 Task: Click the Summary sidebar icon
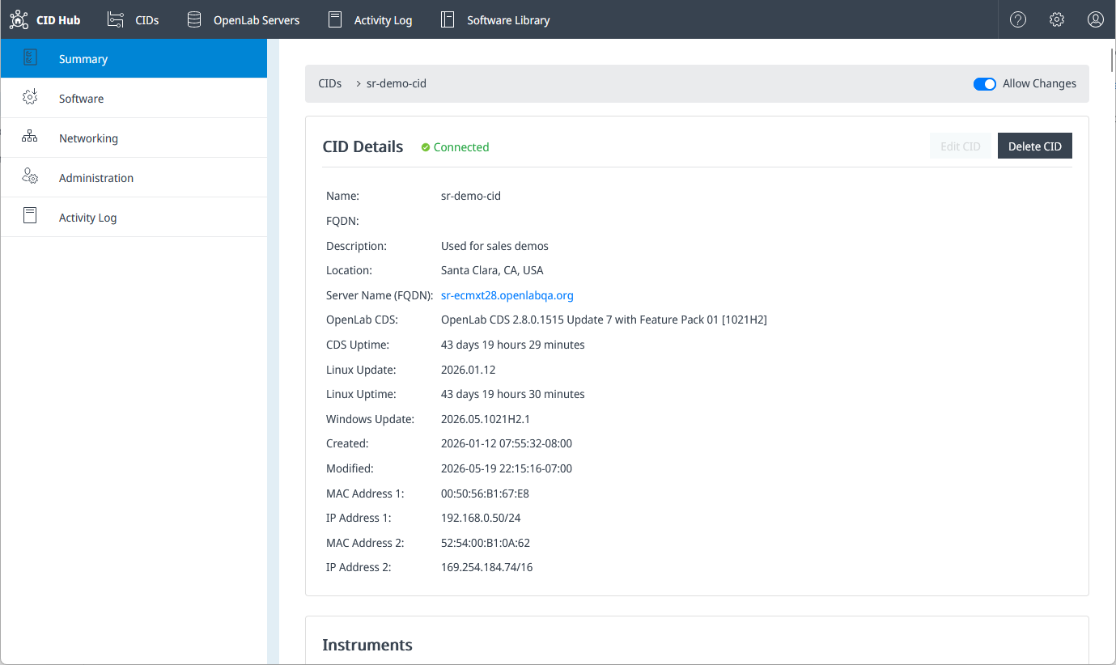click(x=30, y=58)
